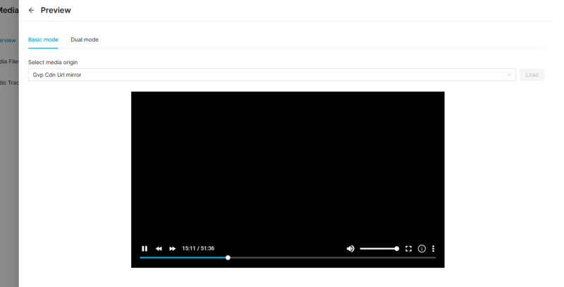Click the media origin dropdown chevron
Screen dimensions: 564x287
pyautogui.click(x=509, y=75)
